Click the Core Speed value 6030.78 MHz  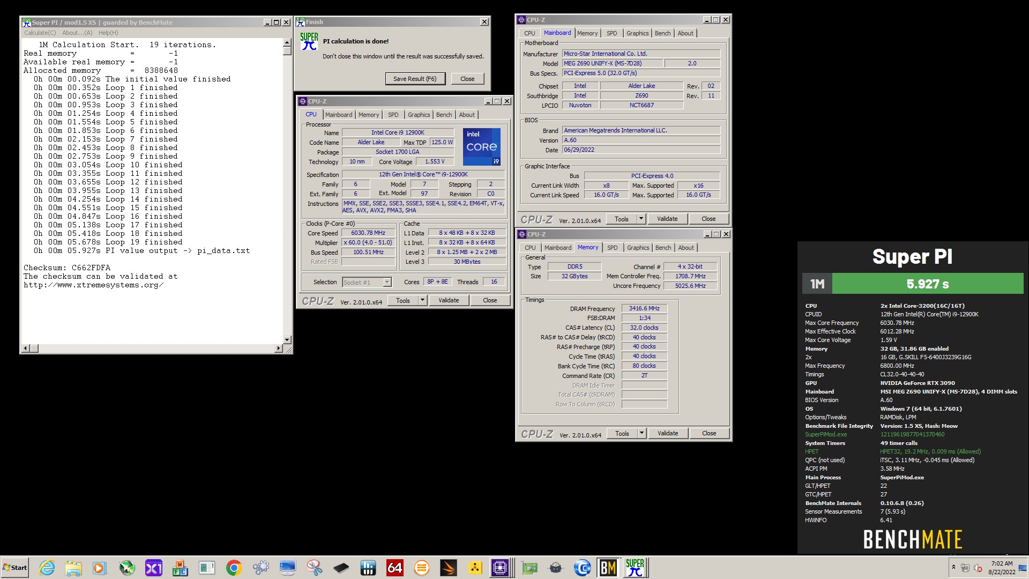pyautogui.click(x=368, y=233)
